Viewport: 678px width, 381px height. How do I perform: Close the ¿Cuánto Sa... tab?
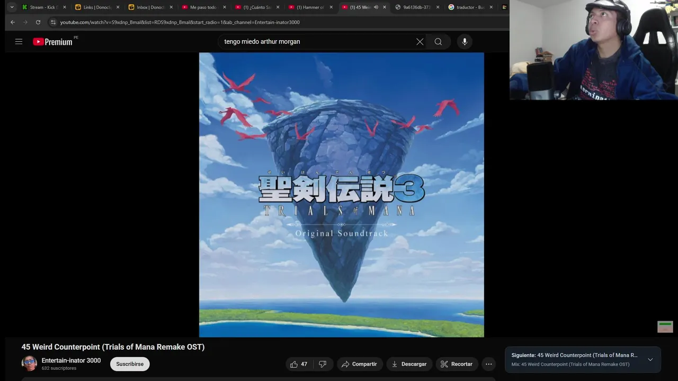pyautogui.click(x=278, y=7)
